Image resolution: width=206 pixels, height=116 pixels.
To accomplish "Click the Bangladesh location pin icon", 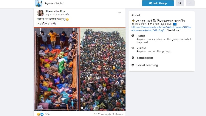I will (x=133, y=58).
